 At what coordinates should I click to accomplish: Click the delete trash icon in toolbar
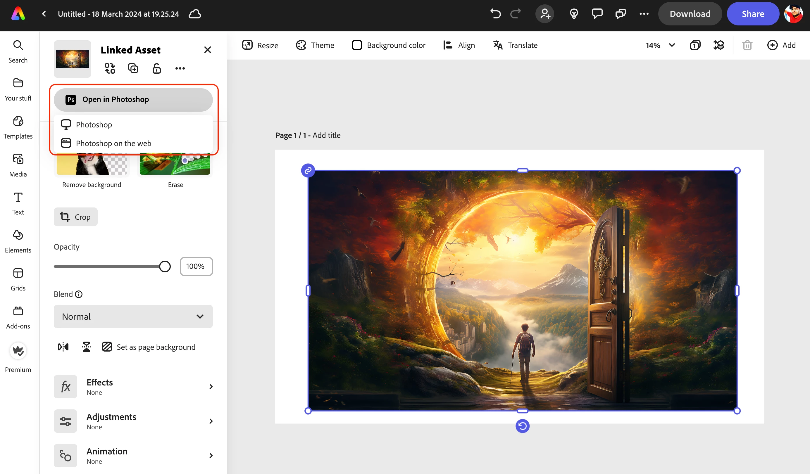747,45
